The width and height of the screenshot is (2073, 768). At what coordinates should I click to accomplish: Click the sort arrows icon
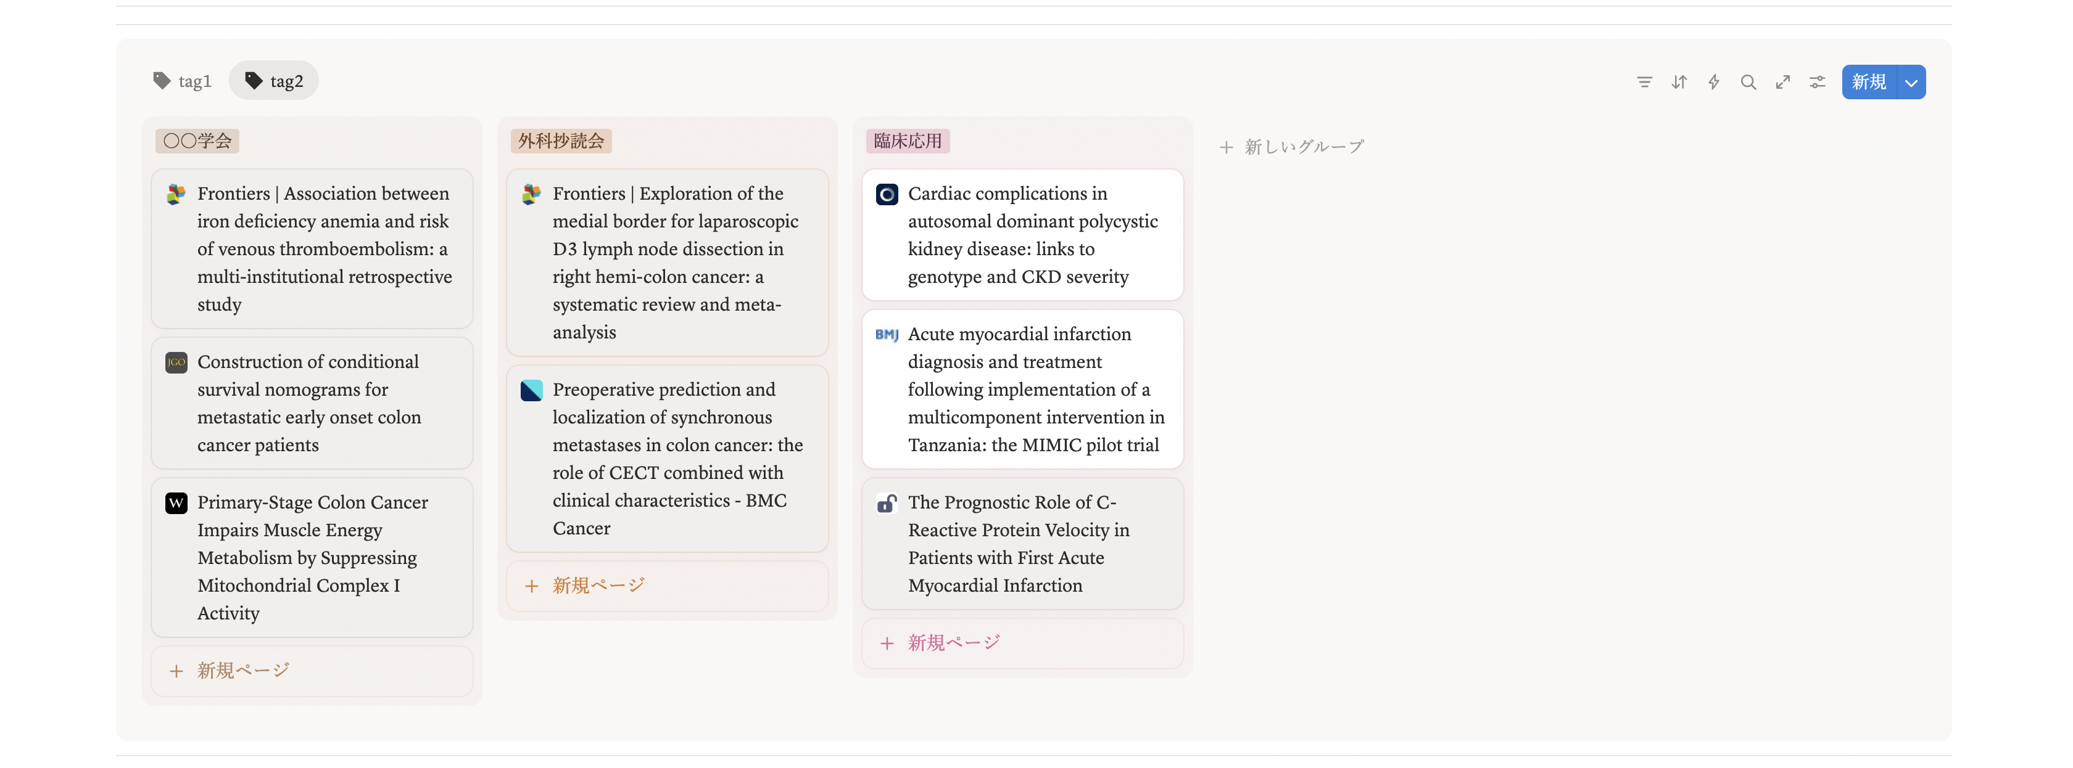tap(1679, 82)
